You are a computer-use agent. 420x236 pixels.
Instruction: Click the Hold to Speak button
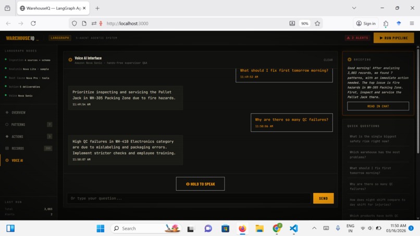pos(200,184)
